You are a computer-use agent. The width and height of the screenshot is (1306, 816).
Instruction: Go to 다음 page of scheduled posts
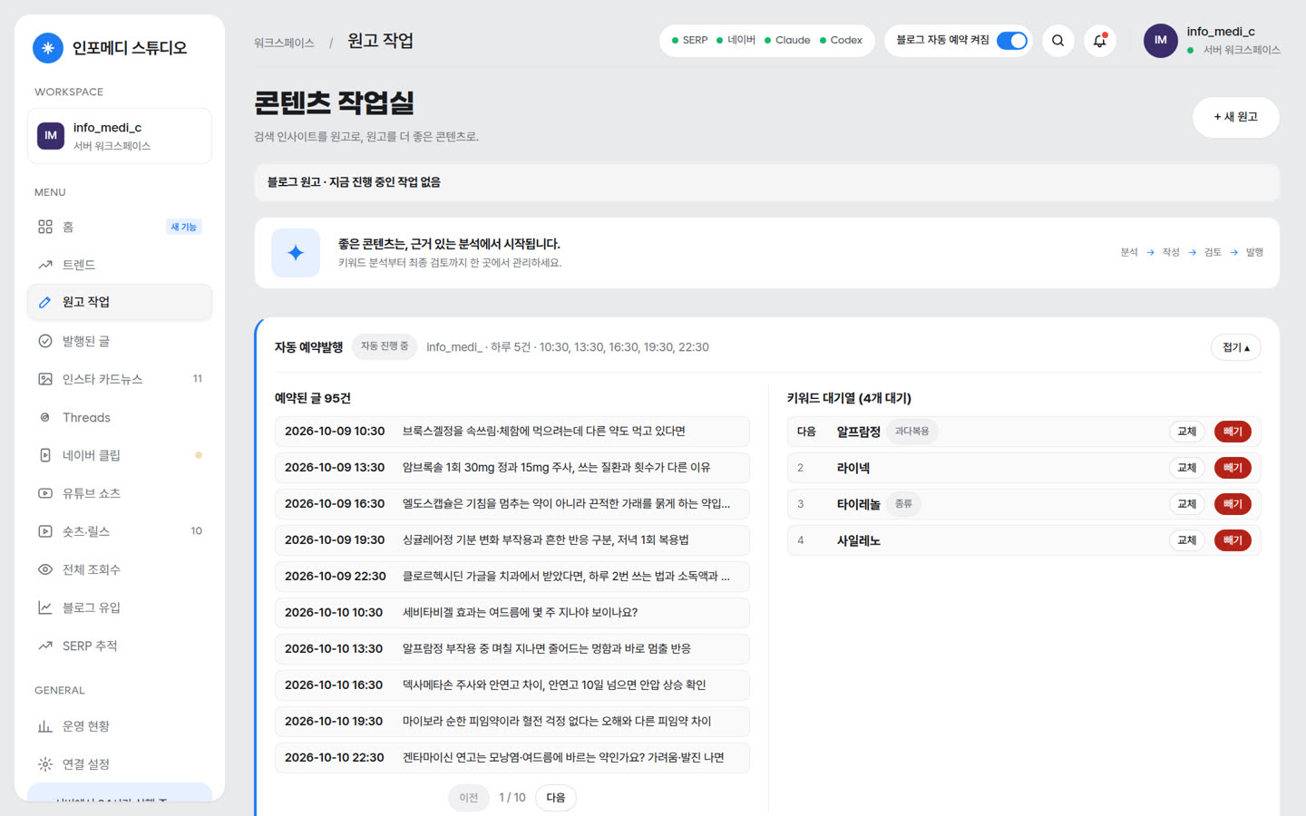[x=556, y=798]
